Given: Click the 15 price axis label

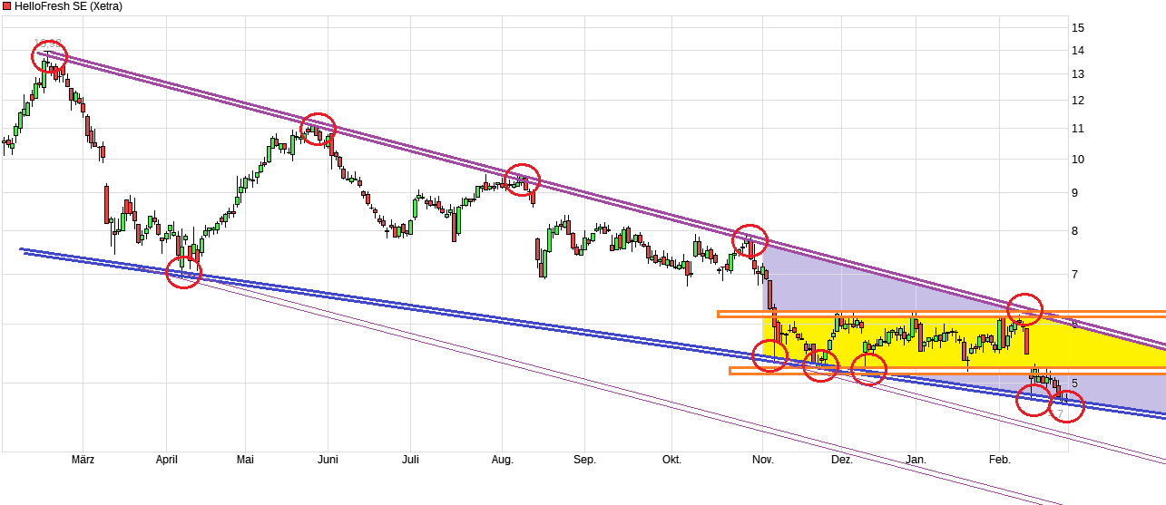Looking at the screenshot, I should (1078, 28).
